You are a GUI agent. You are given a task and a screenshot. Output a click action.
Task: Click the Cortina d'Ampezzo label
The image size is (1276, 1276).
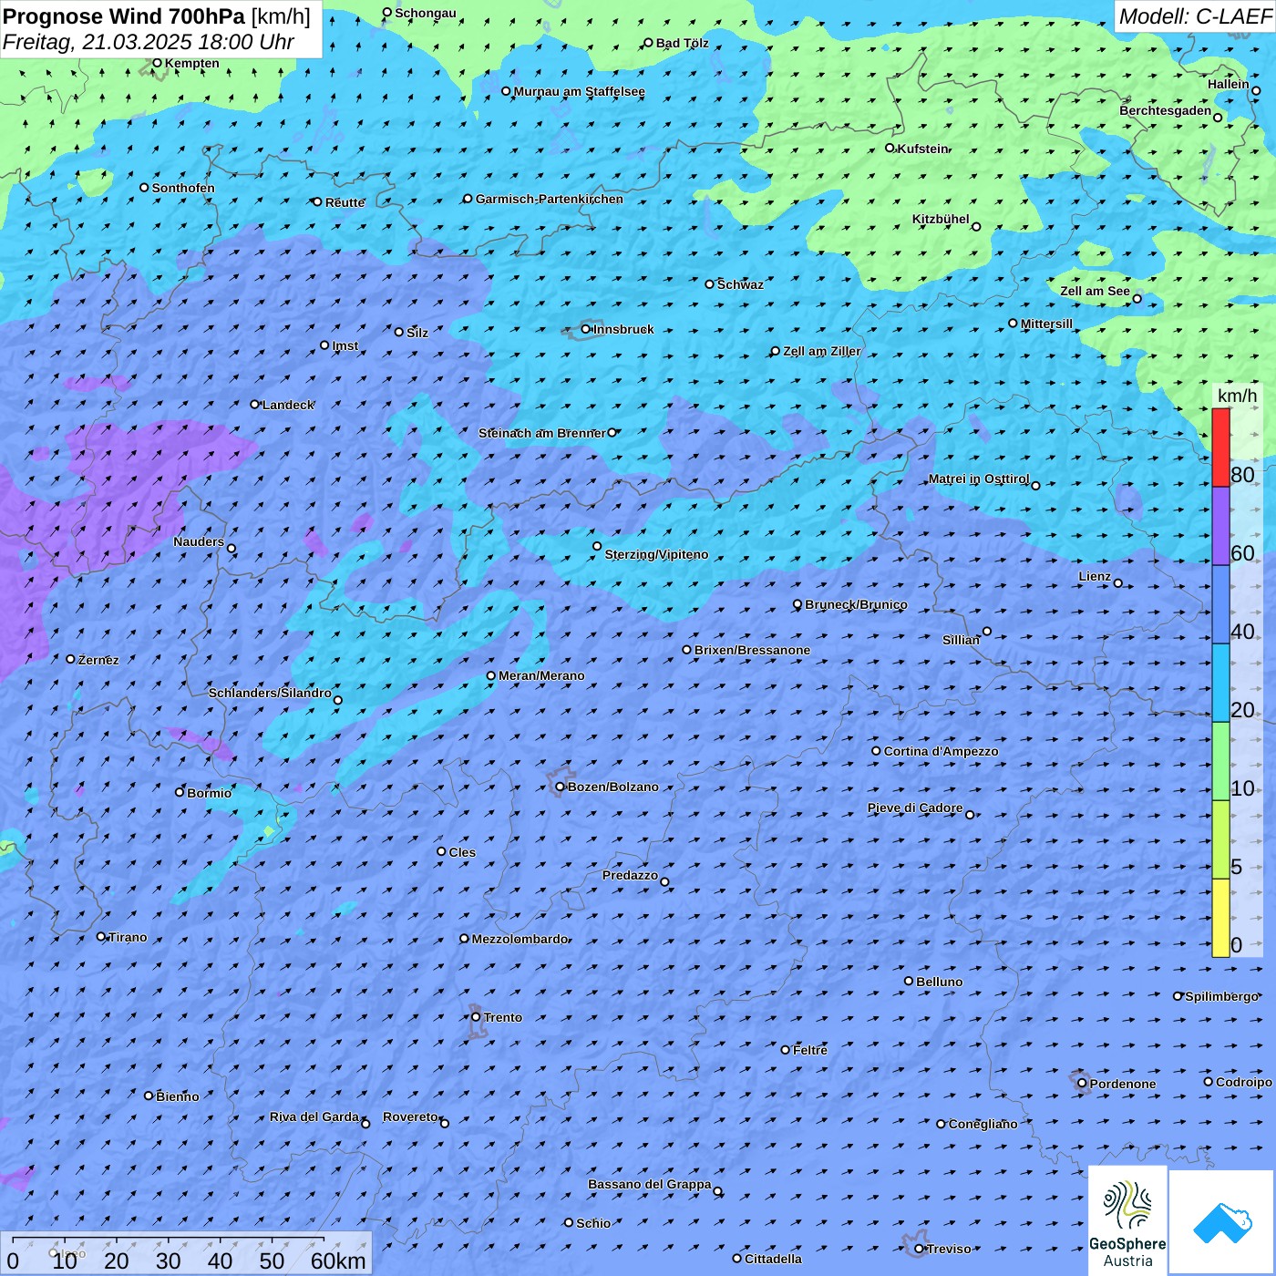point(942,751)
